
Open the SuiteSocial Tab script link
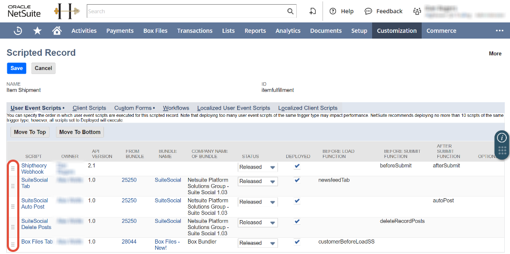pyautogui.click(x=35, y=183)
